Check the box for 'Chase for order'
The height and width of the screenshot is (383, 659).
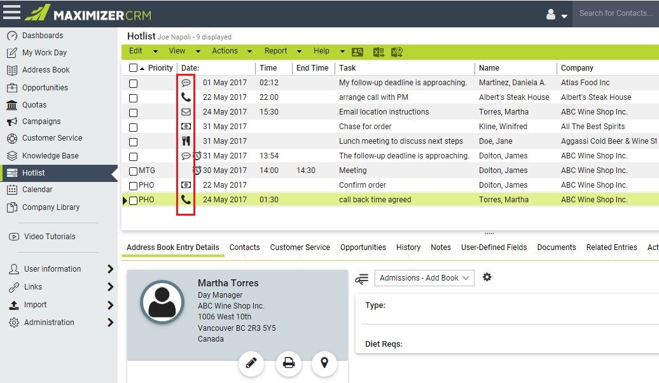(133, 127)
